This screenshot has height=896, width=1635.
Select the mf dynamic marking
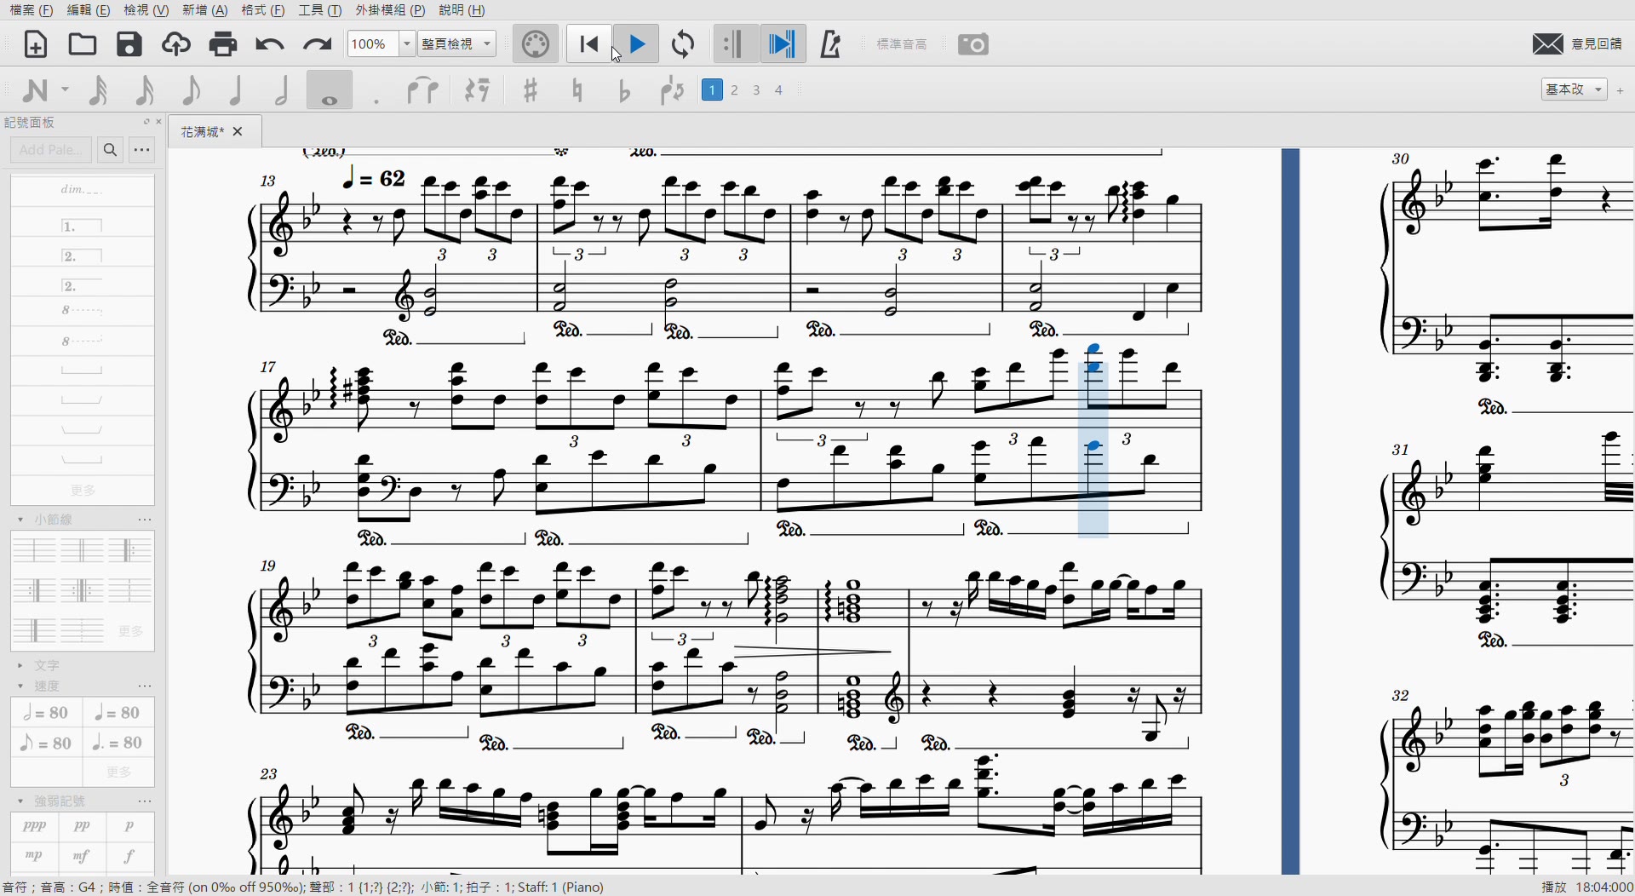pyautogui.click(x=82, y=855)
